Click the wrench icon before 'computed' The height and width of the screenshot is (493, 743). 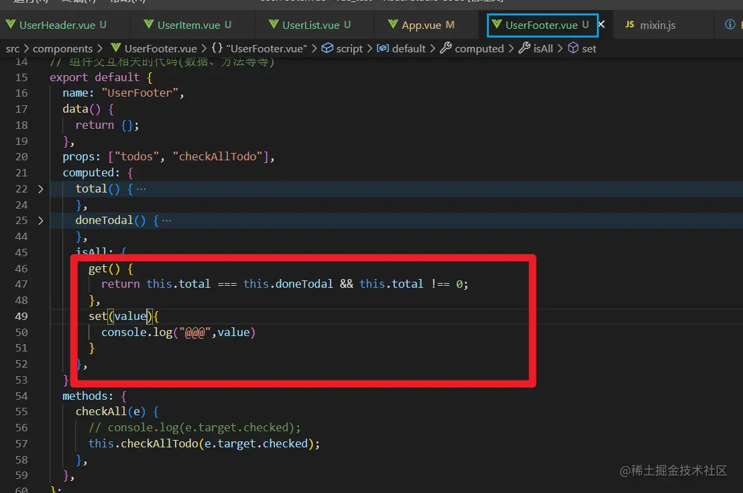click(x=446, y=48)
